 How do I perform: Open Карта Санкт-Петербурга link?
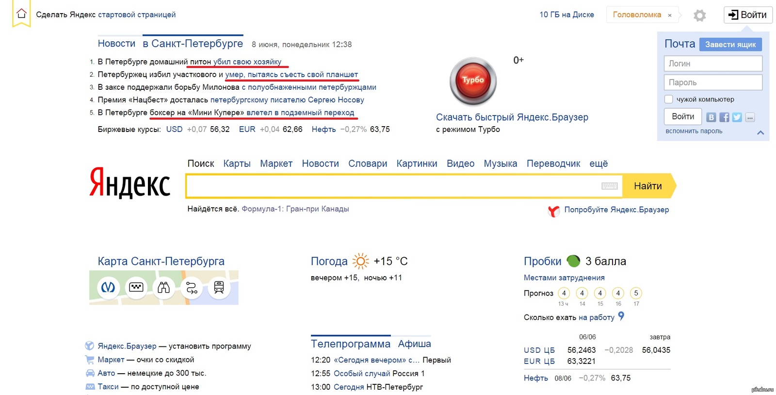point(161,261)
